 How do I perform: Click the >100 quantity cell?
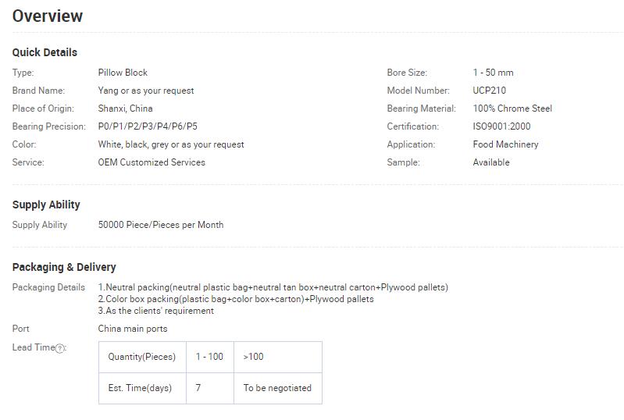pyautogui.click(x=278, y=358)
